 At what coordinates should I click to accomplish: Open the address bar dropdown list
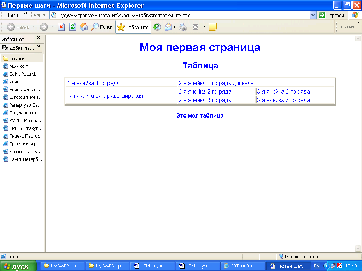pyautogui.click(x=313, y=16)
